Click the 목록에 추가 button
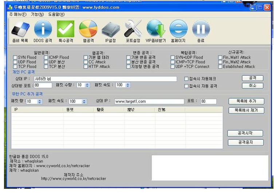276x195 pixels. (246, 101)
